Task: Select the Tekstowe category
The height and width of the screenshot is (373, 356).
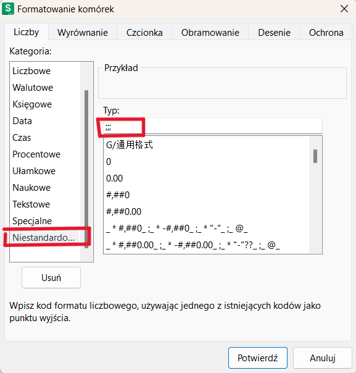Action: [x=45, y=204]
